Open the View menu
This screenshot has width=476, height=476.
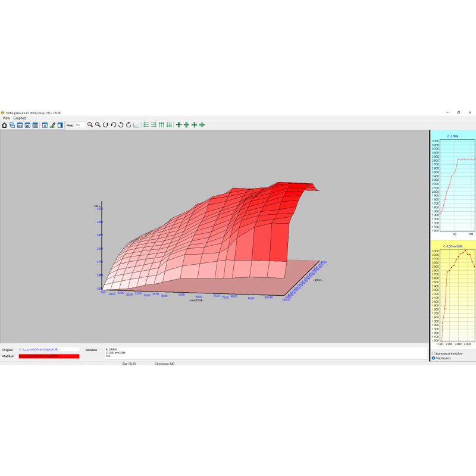[6, 118]
